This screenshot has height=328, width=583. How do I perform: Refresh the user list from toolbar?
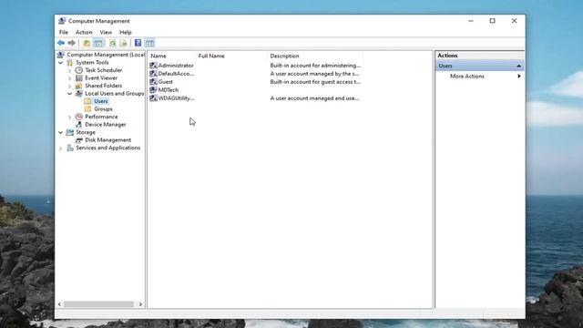[112, 43]
